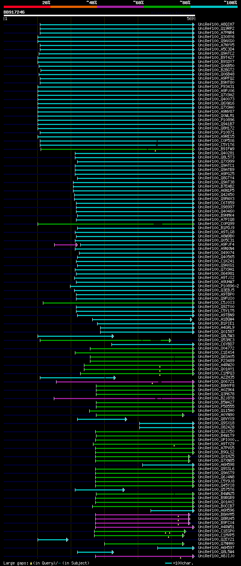Select the UniRef100_C1K241 label
Viewport: 241px width, 566px height.
click(x=216, y=261)
